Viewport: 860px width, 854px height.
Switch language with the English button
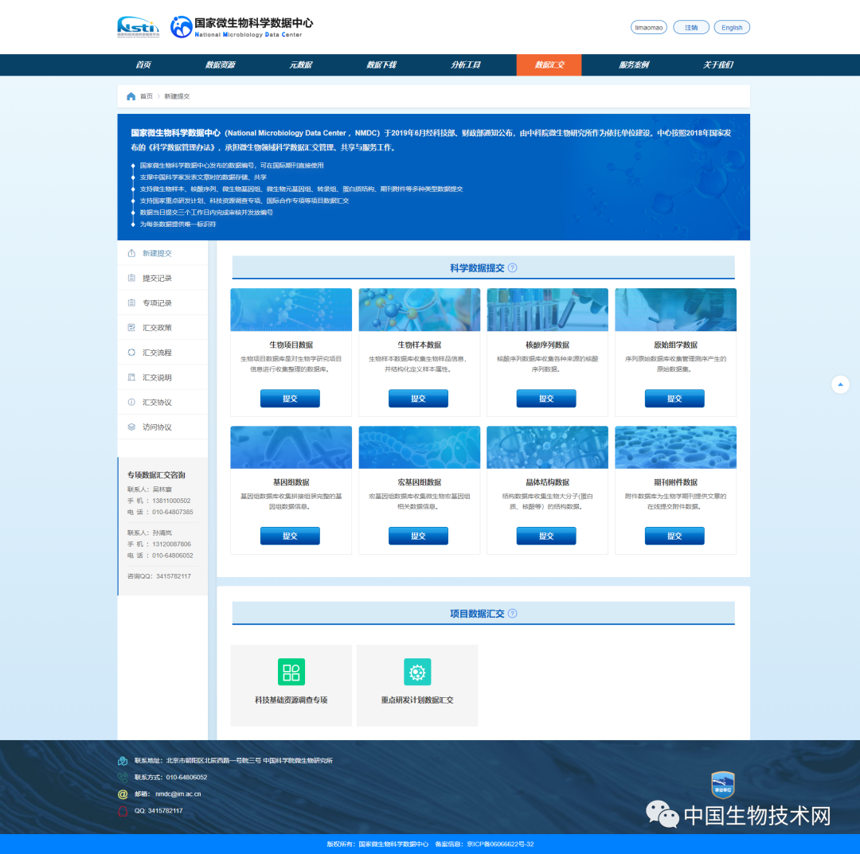[x=732, y=27]
